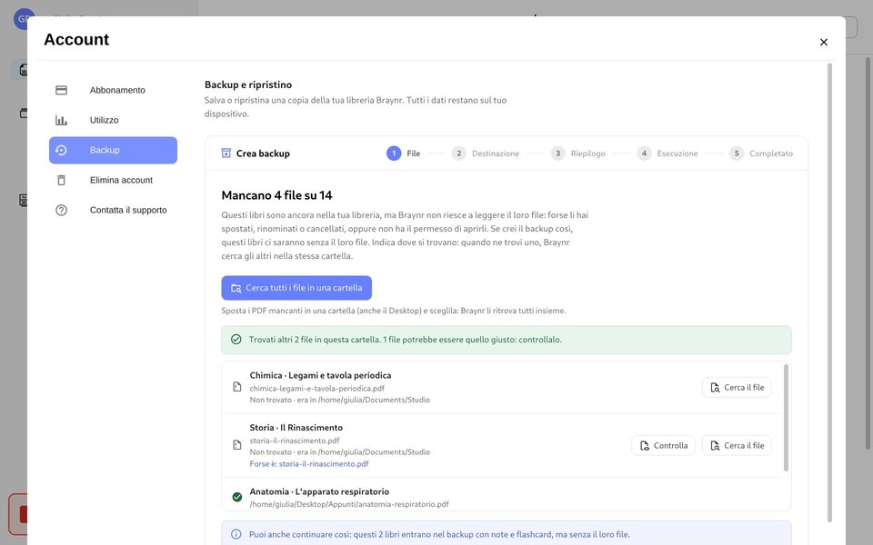Select step 5 Completato
Screen dimensions: 873x545
click(761, 154)
